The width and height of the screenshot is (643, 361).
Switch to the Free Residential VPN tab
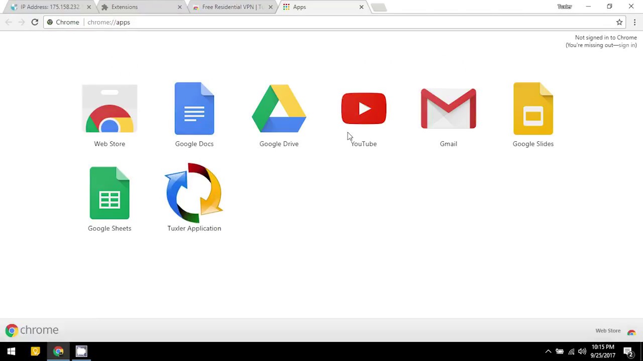[232, 7]
